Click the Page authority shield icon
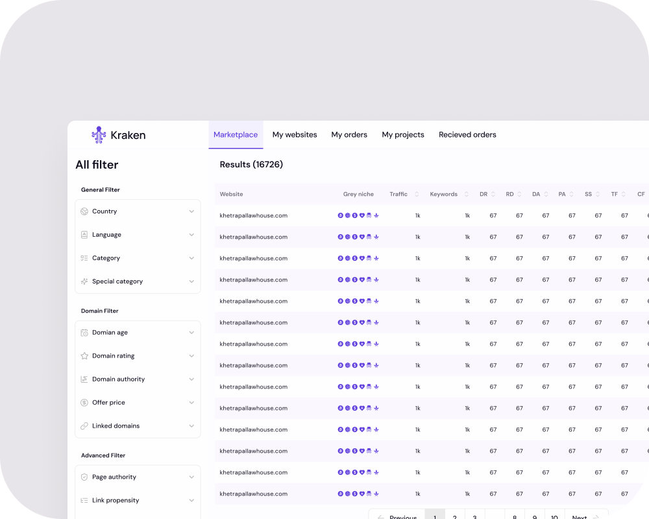 pyautogui.click(x=84, y=477)
